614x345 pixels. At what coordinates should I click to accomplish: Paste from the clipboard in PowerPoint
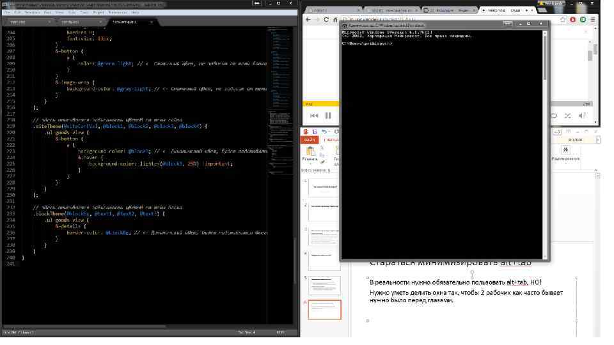pos(310,153)
